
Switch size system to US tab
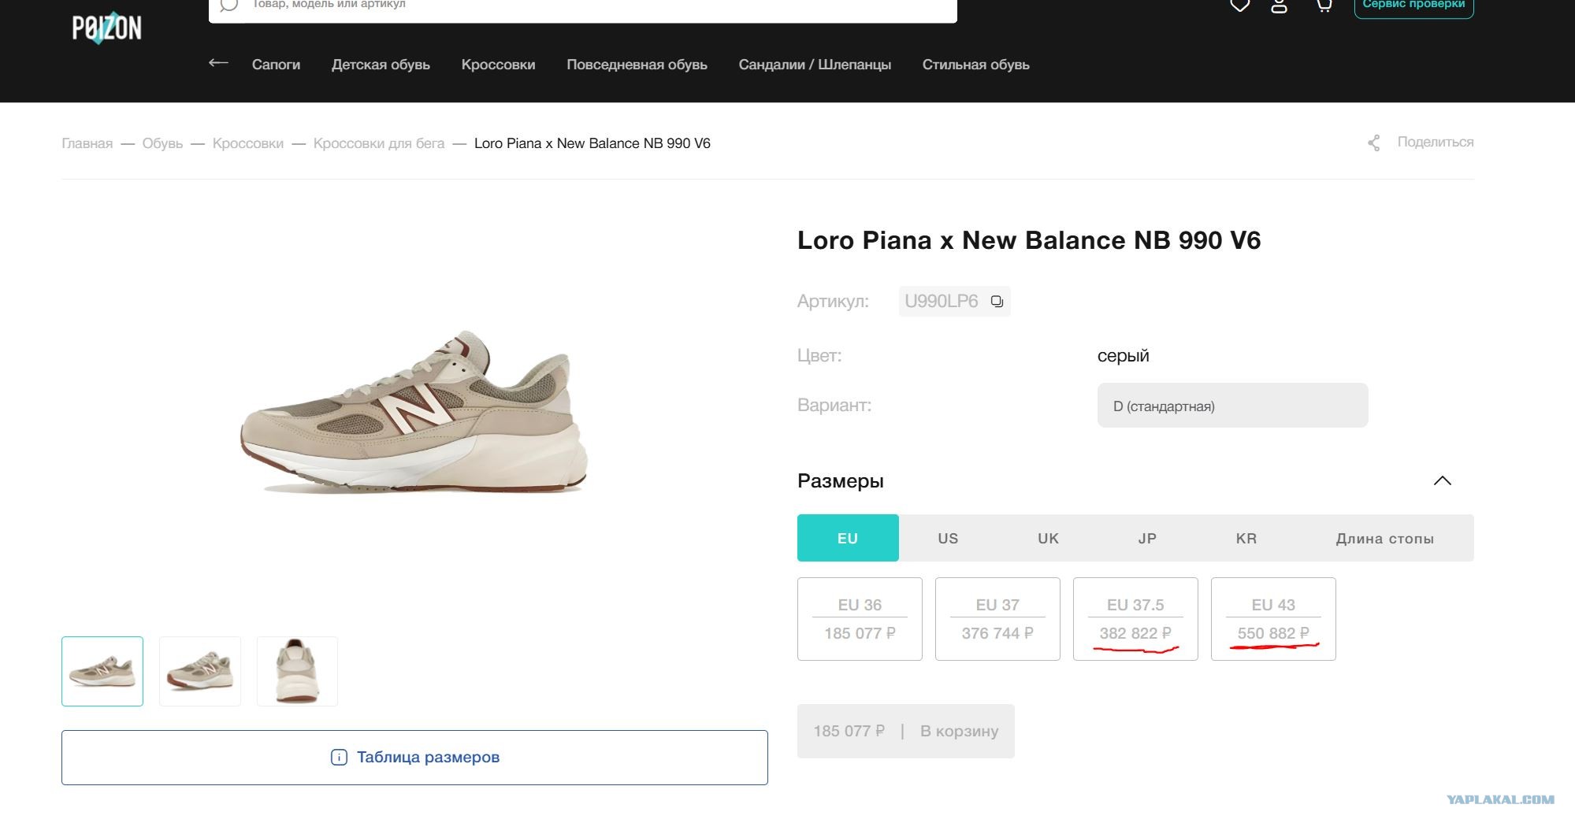pyautogui.click(x=948, y=538)
